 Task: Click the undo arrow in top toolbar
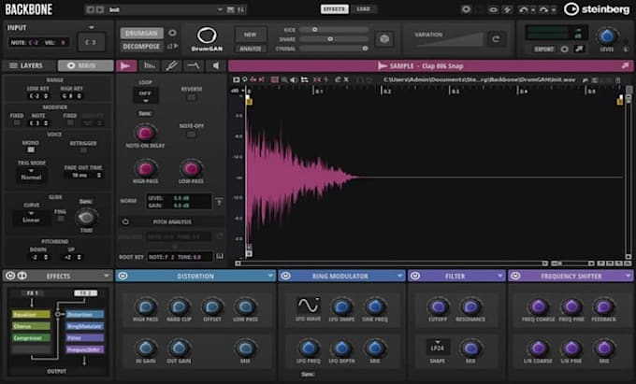coord(523,9)
